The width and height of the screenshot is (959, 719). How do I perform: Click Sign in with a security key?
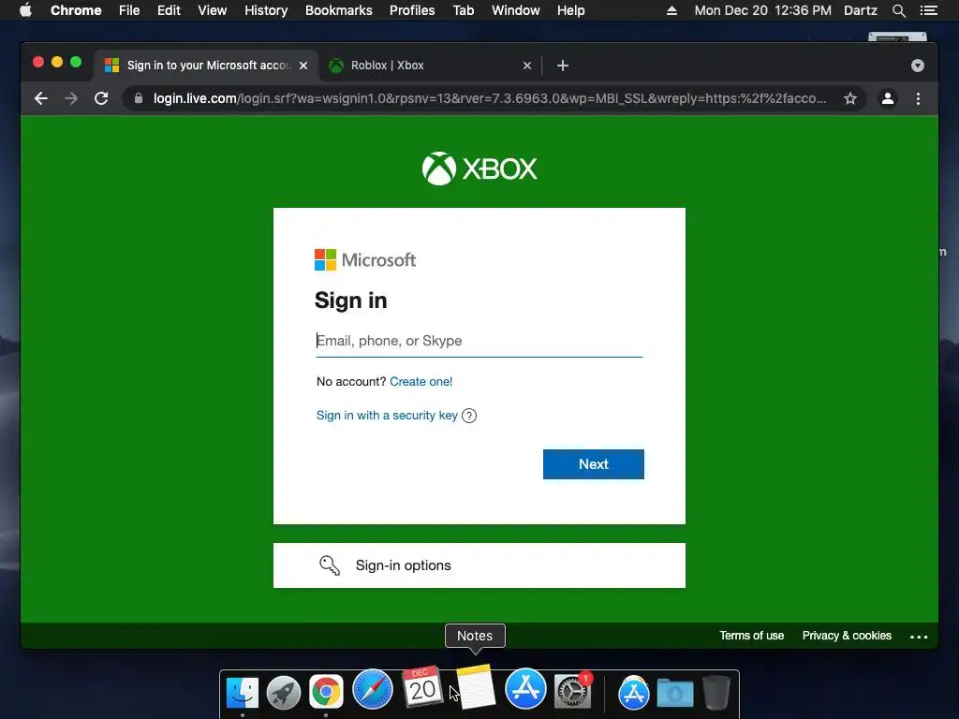(x=387, y=415)
